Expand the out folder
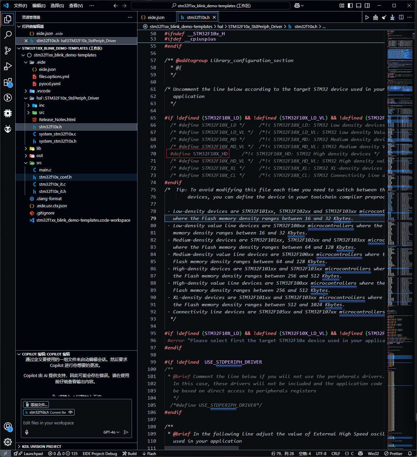The image size is (417, 457). pos(26,156)
